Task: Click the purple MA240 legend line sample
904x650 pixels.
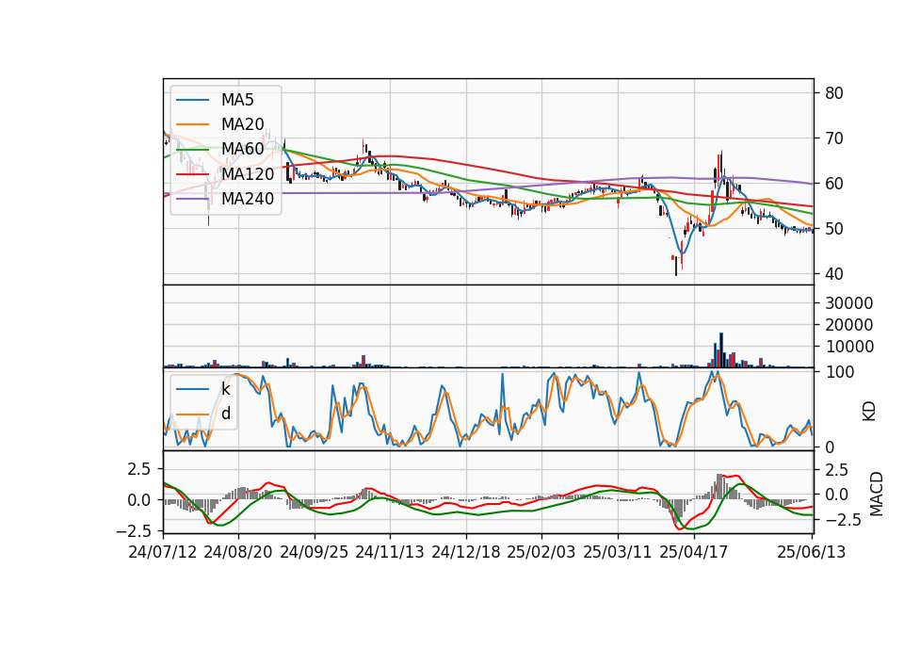Action: (192, 199)
